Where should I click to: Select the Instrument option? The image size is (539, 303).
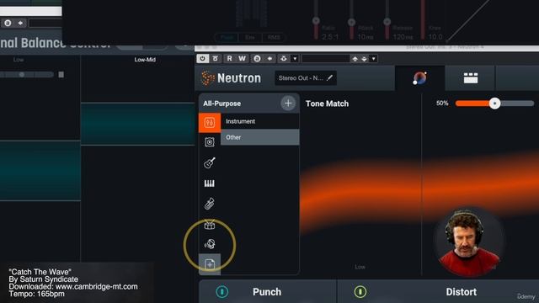[x=260, y=121]
